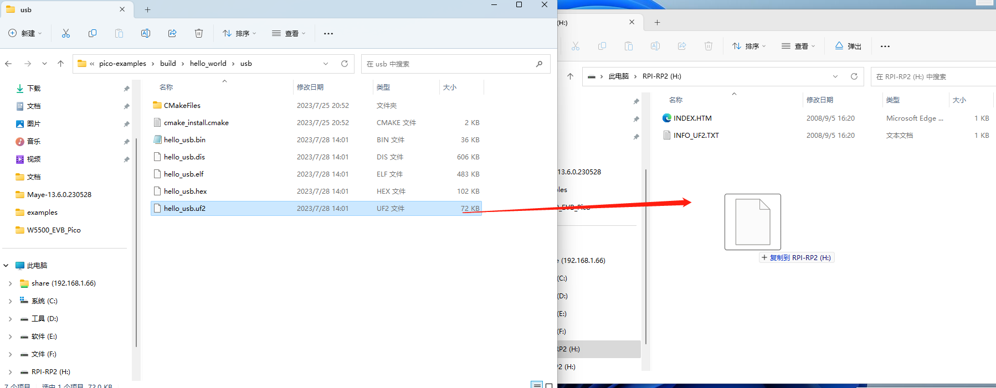The image size is (996, 388).
Task: Add a new tab in usb window
Action: [148, 9]
